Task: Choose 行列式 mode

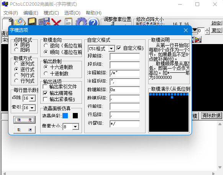Action: click(x=16, y=80)
